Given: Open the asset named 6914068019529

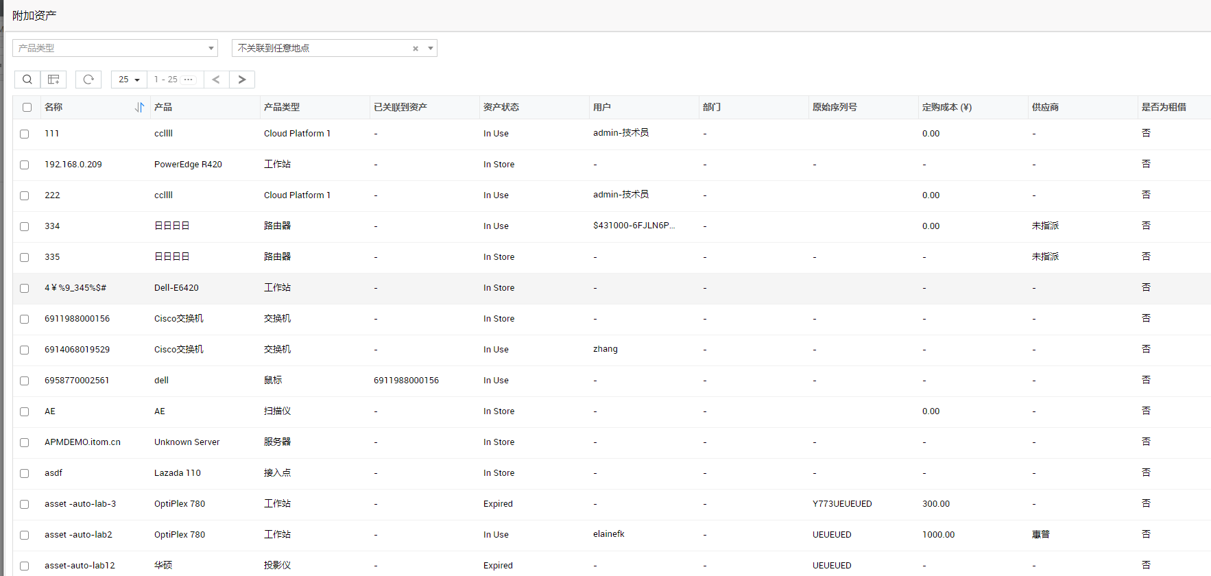Looking at the screenshot, I should [77, 350].
